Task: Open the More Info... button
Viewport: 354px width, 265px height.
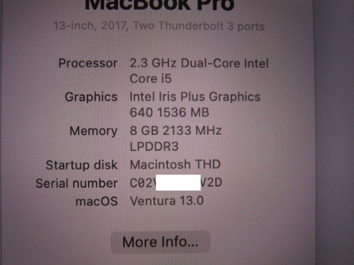Action: tap(160, 242)
